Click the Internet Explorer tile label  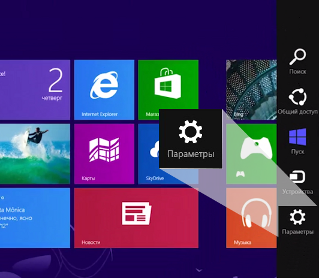tap(100, 114)
